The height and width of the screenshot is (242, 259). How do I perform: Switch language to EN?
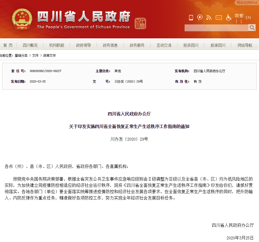tap(248, 18)
